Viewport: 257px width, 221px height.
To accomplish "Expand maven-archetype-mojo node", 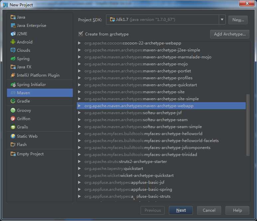I will (x=79, y=64).
